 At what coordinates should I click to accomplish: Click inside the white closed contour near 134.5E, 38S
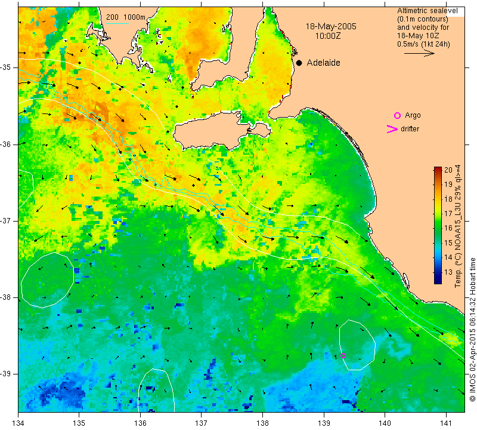[47, 280]
